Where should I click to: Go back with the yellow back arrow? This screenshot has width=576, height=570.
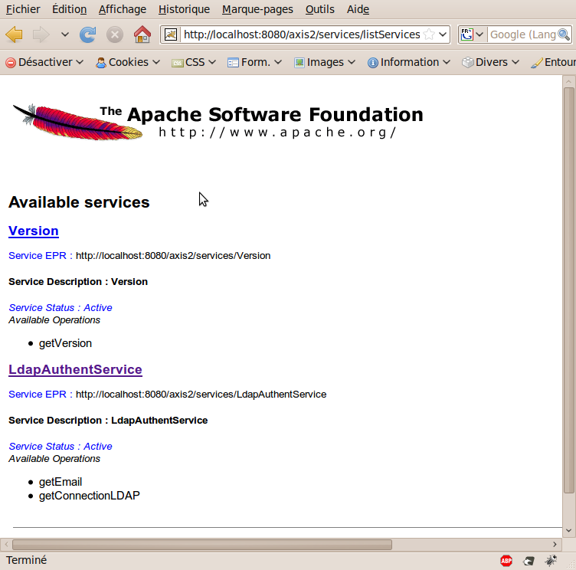point(15,35)
